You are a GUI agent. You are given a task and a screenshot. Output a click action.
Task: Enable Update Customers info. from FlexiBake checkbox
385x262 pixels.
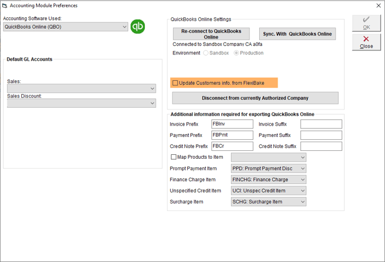[x=175, y=83]
